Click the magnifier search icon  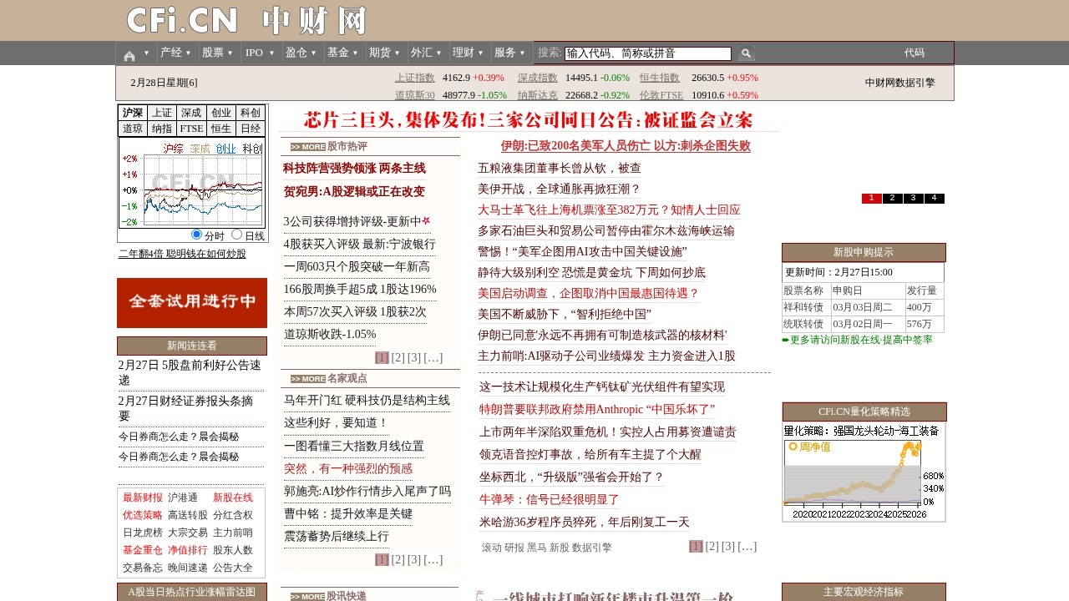(746, 53)
